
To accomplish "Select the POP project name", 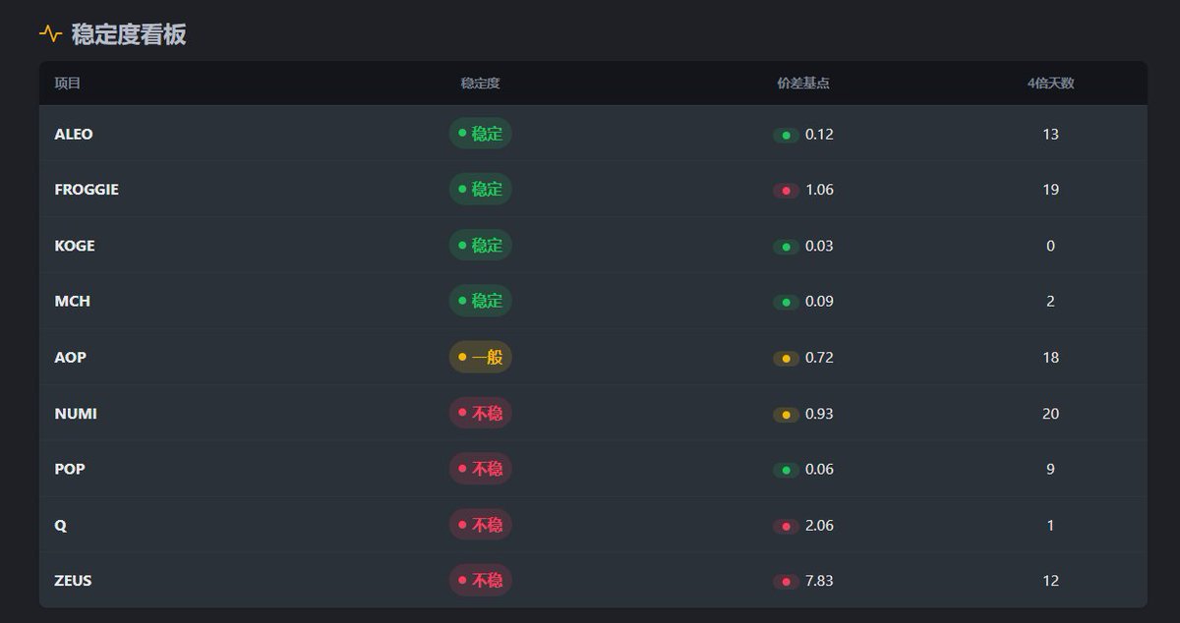I will point(70,470).
